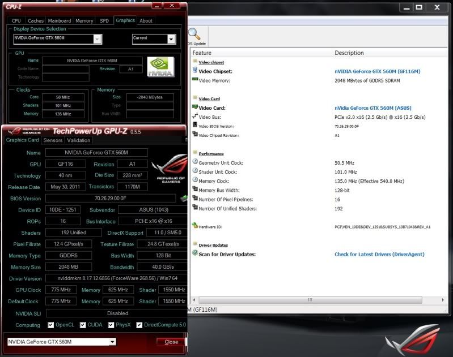
Task: Switch to the Mainboard tab in CPU-Z
Action: click(x=60, y=20)
